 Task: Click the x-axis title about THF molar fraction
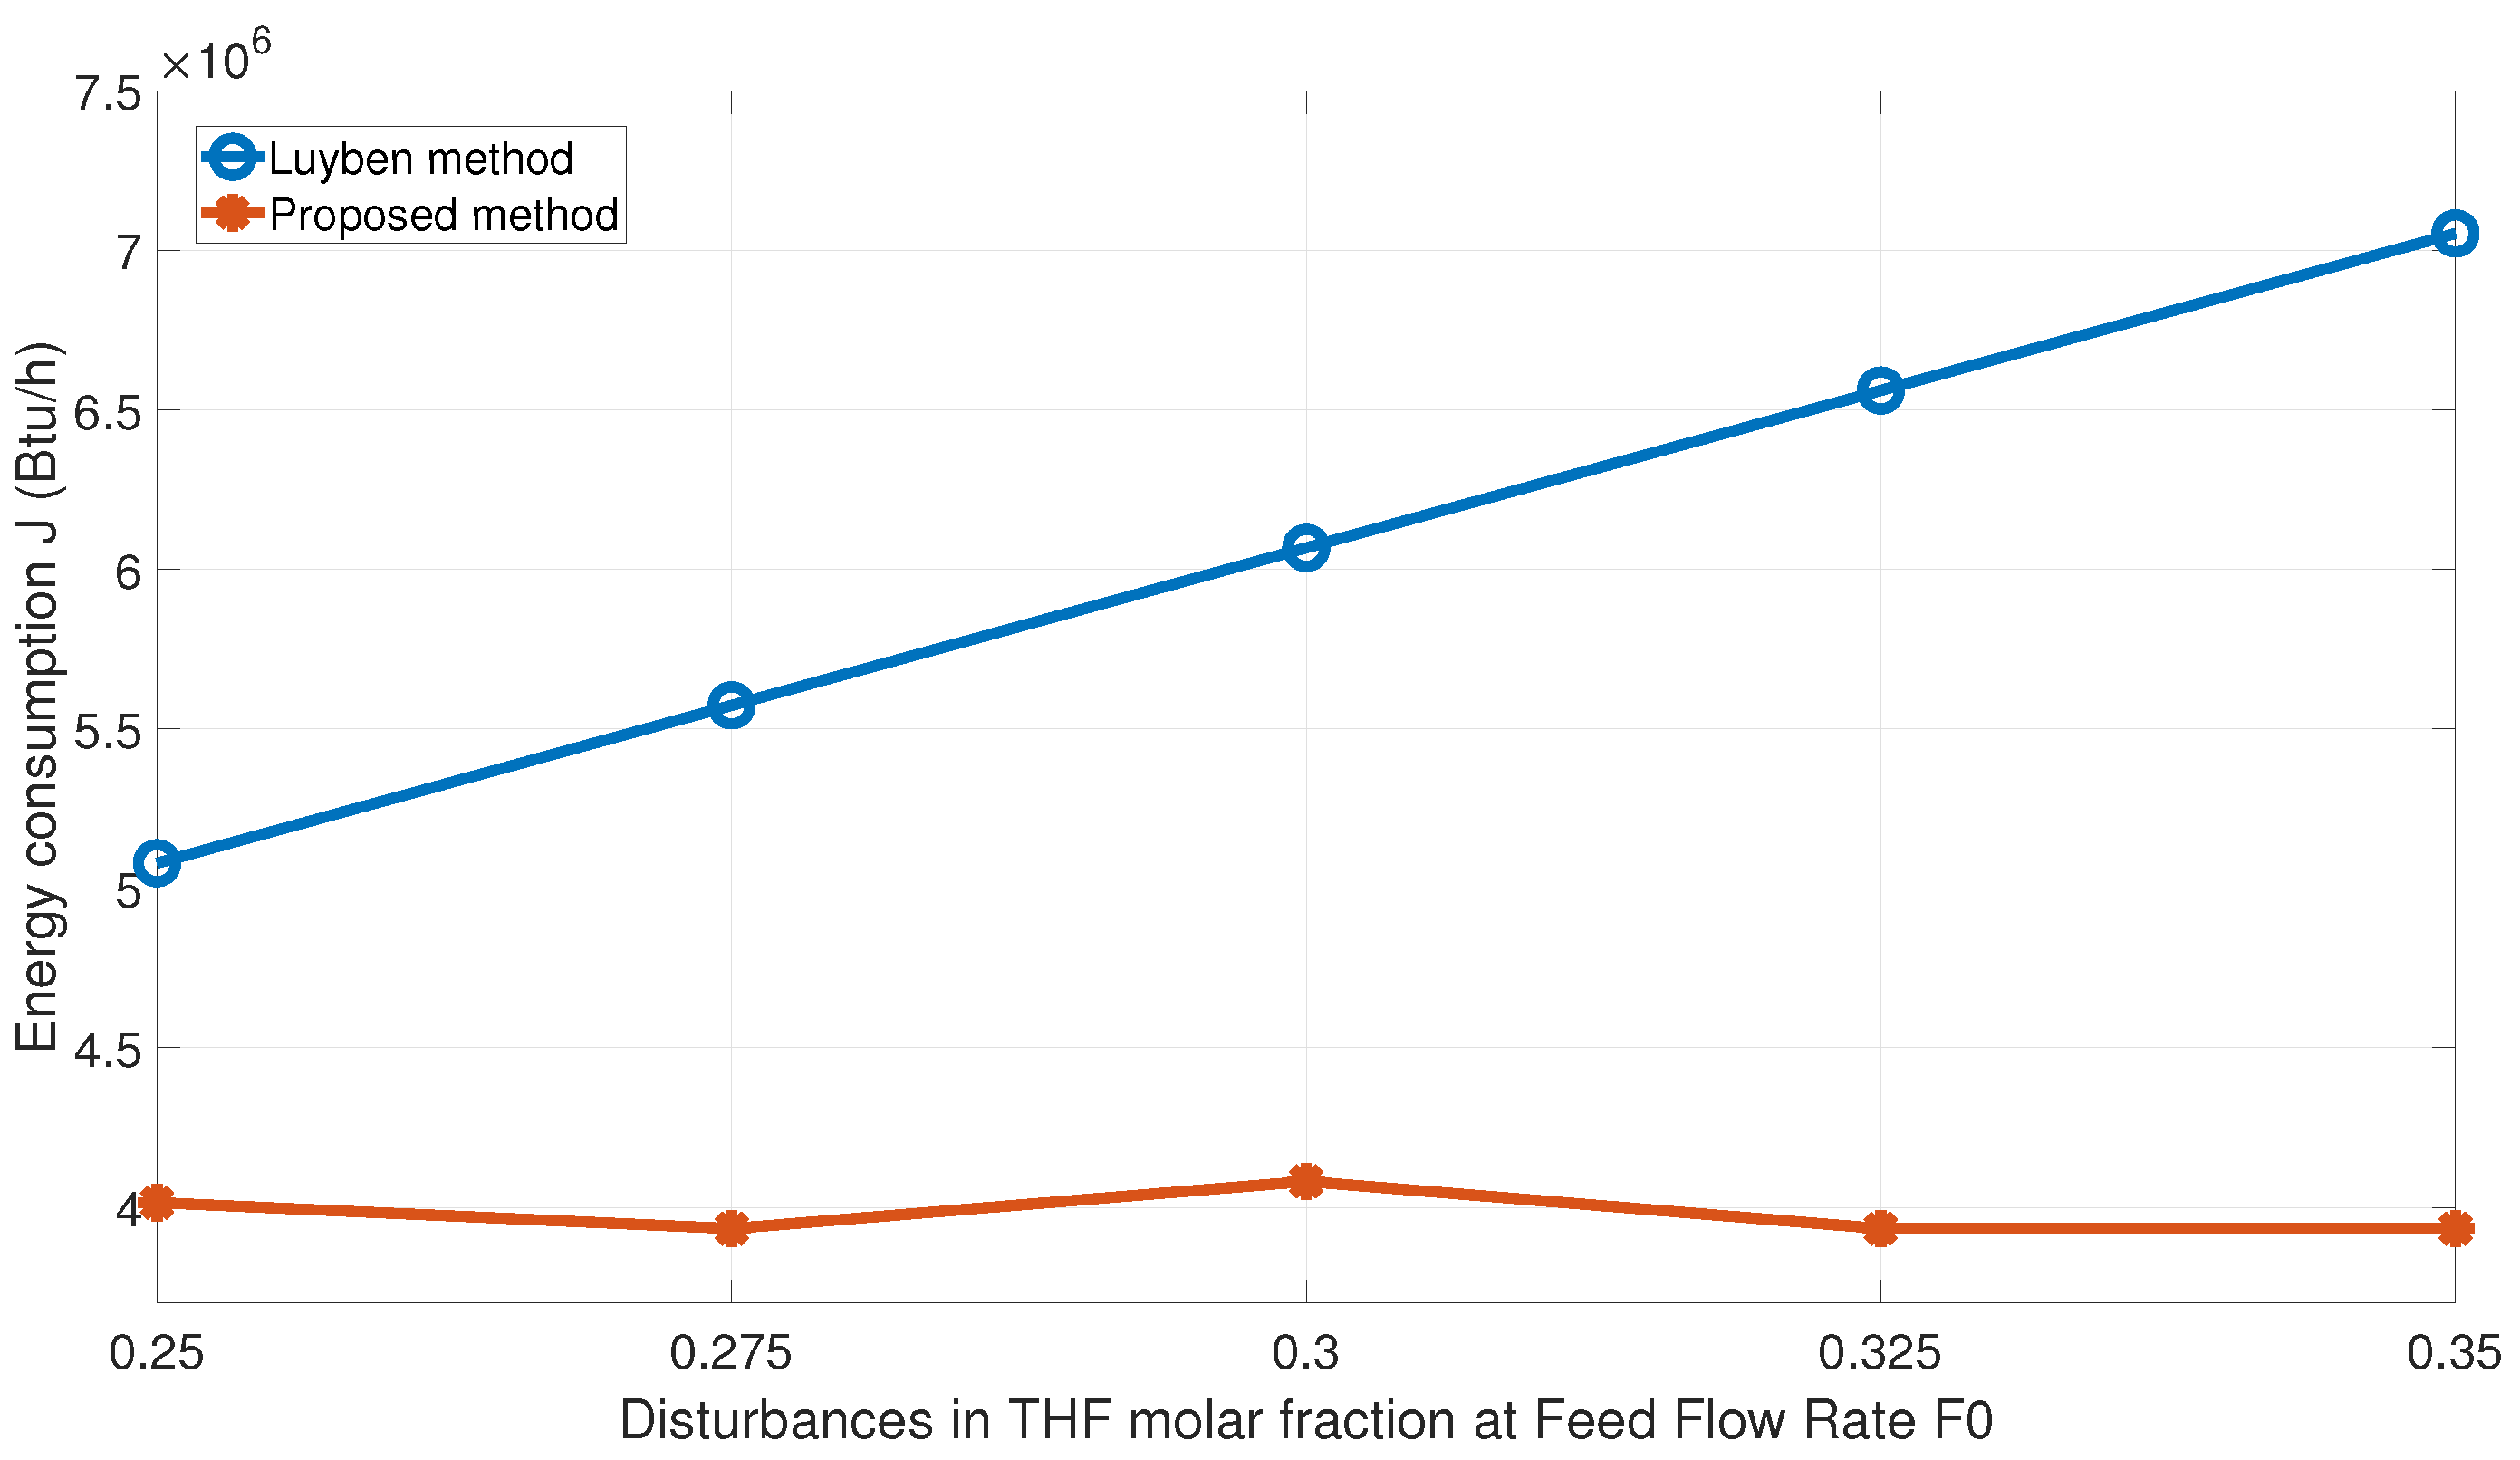(1306, 1421)
